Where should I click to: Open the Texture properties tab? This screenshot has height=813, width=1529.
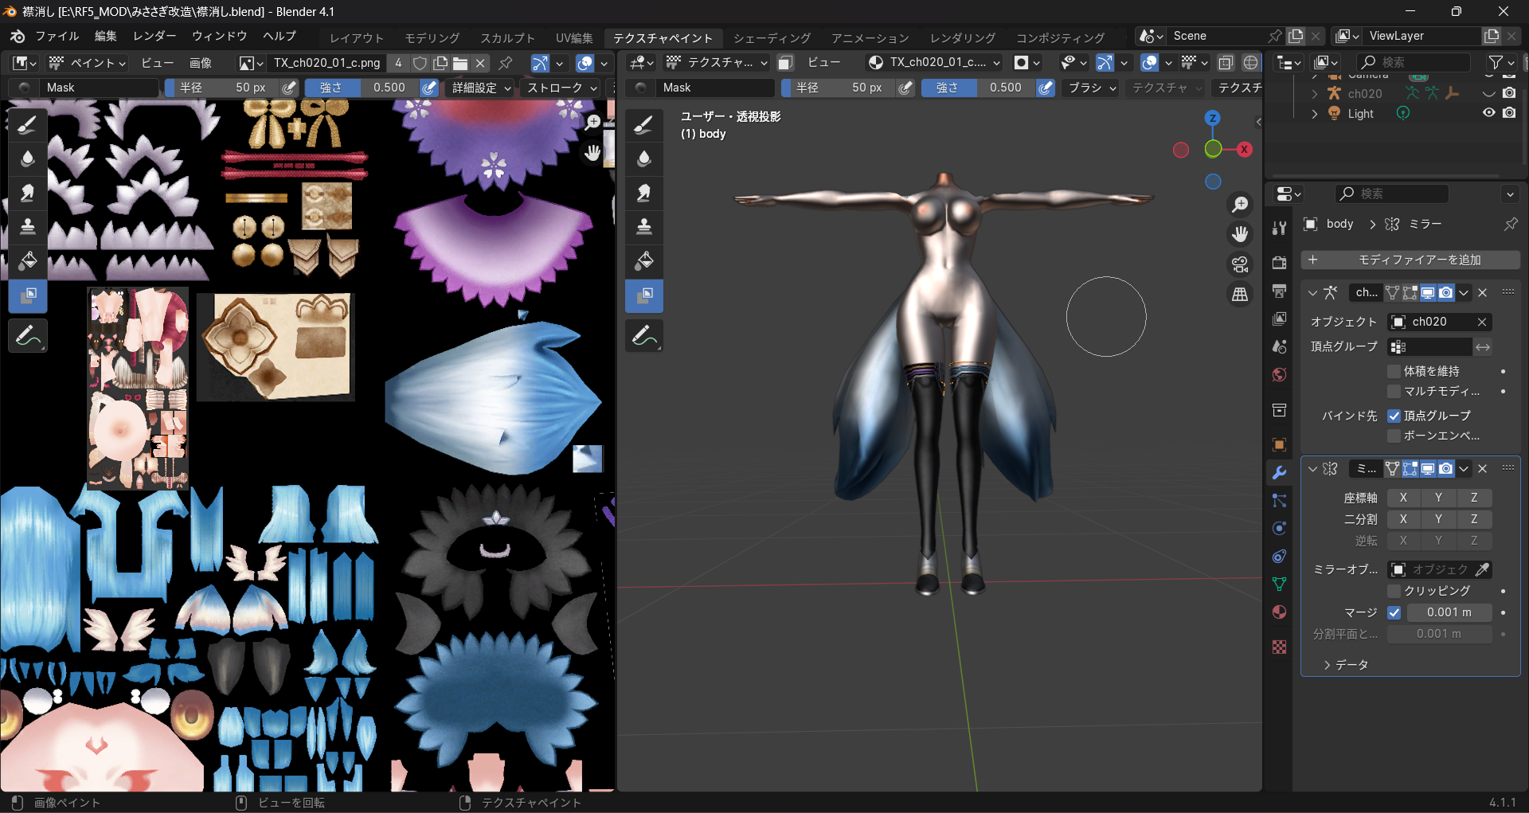[x=1279, y=647]
